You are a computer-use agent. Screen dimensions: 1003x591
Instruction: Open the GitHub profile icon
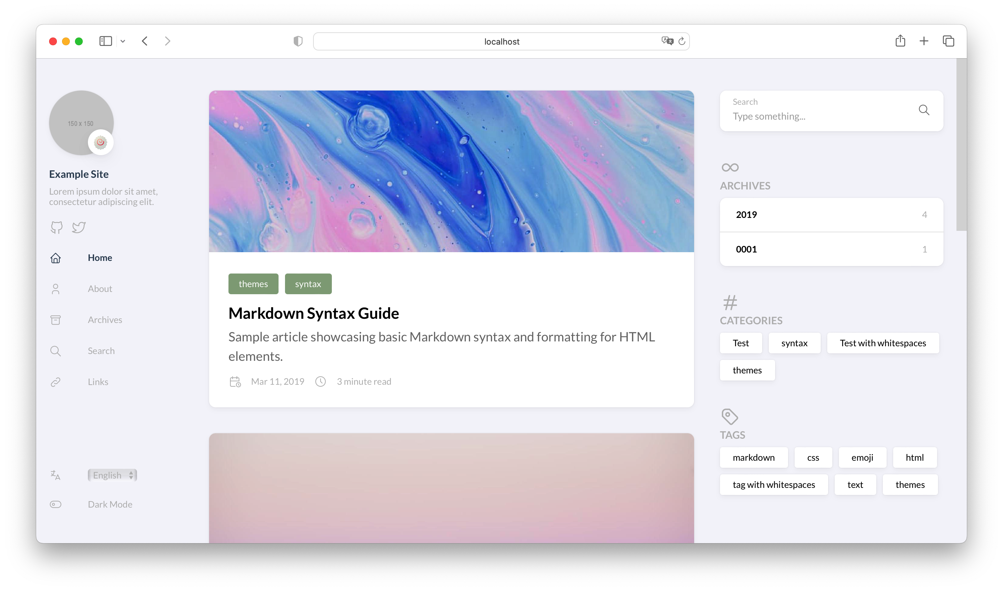coord(57,227)
